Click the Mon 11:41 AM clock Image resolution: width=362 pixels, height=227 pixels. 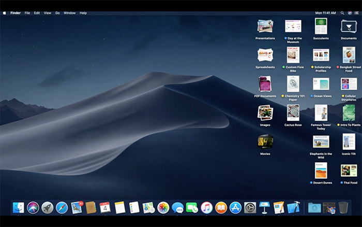pos(326,12)
